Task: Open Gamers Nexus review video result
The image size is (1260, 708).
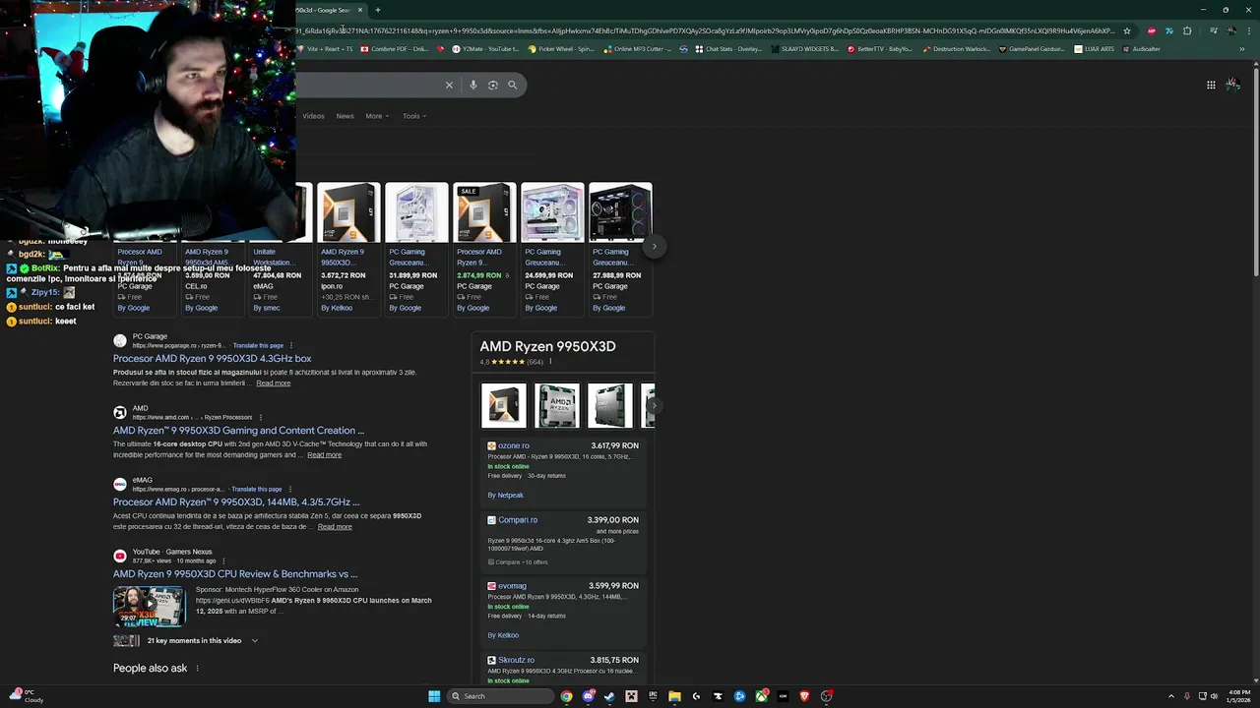Action: [235, 574]
